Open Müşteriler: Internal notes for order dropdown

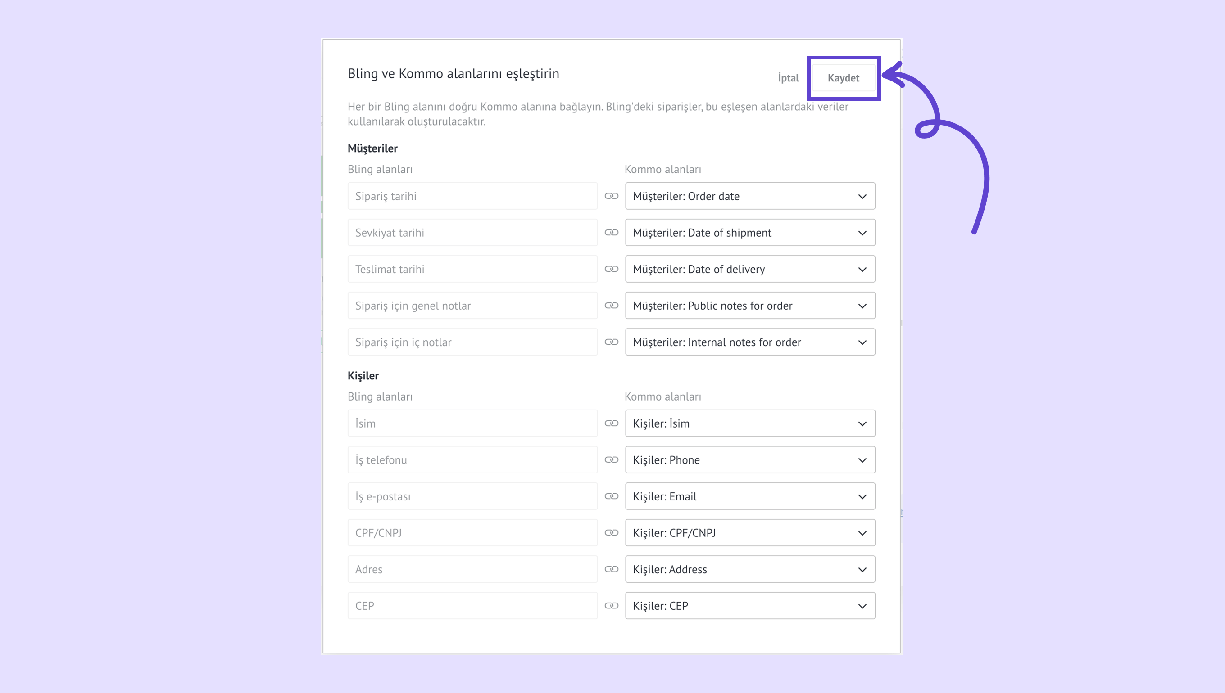tap(750, 342)
